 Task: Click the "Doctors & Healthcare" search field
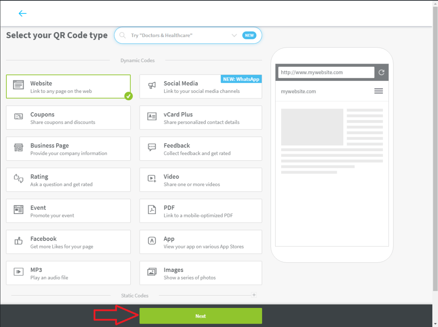pyautogui.click(x=176, y=36)
